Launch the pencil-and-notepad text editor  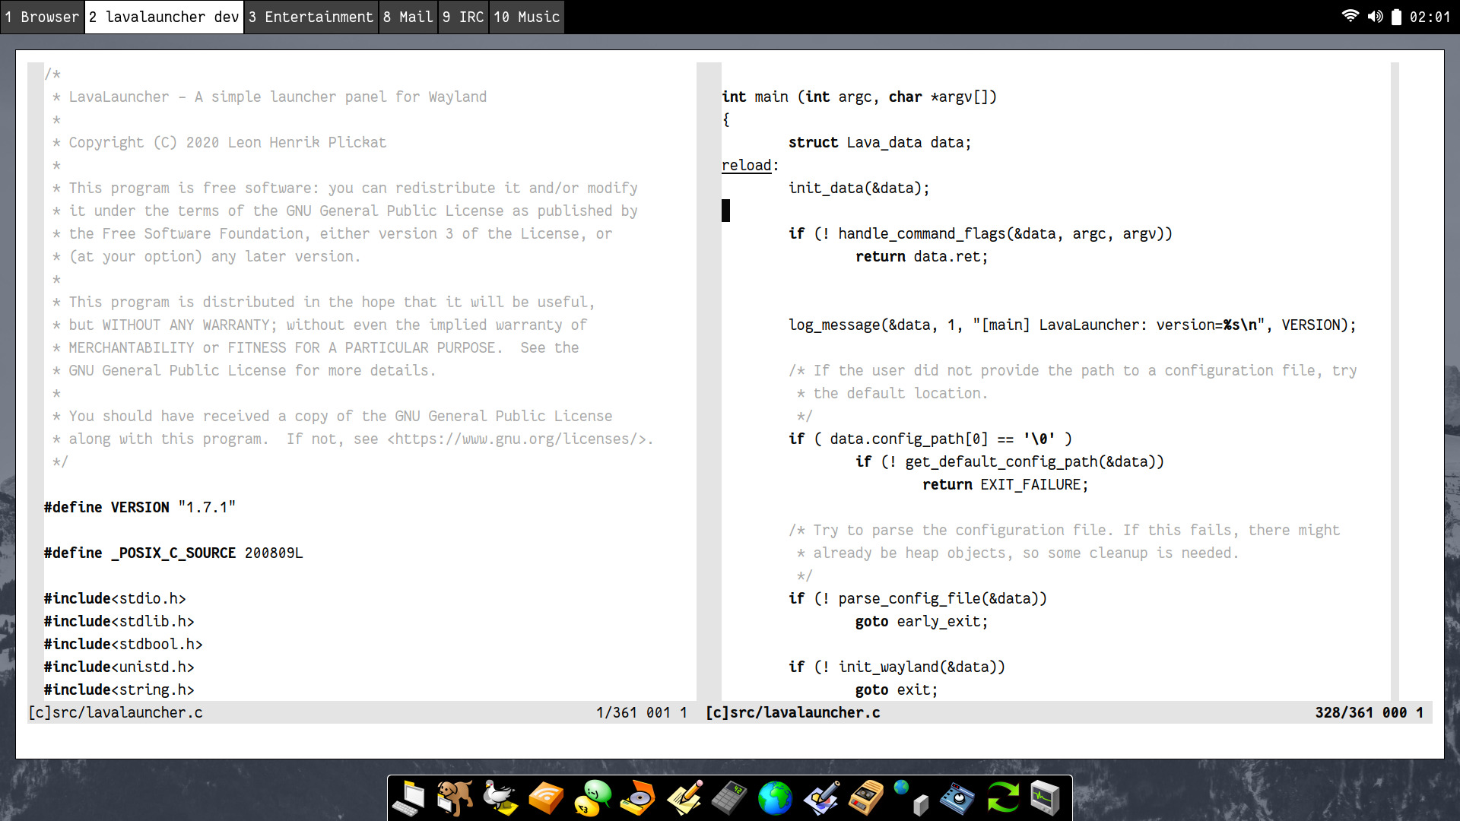pos(684,798)
